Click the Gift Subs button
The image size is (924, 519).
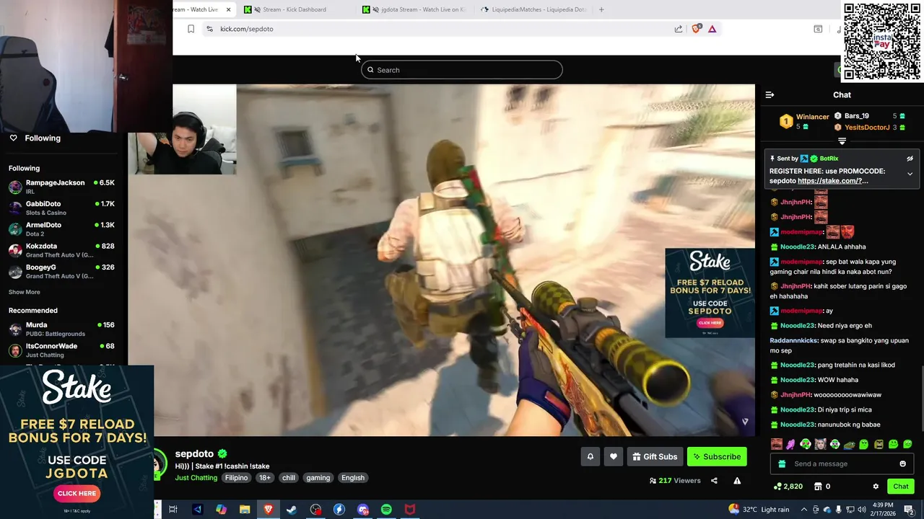click(655, 456)
